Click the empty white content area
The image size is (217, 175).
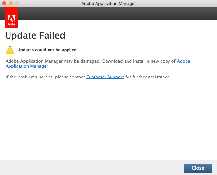pos(108,119)
